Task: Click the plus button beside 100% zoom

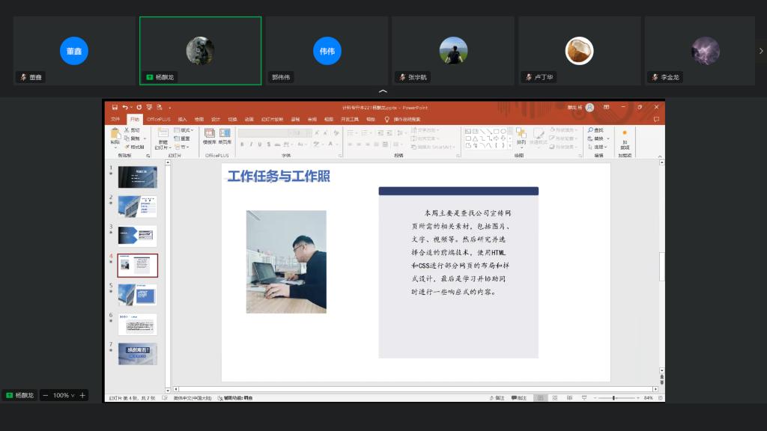Action: click(x=82, y=395)
